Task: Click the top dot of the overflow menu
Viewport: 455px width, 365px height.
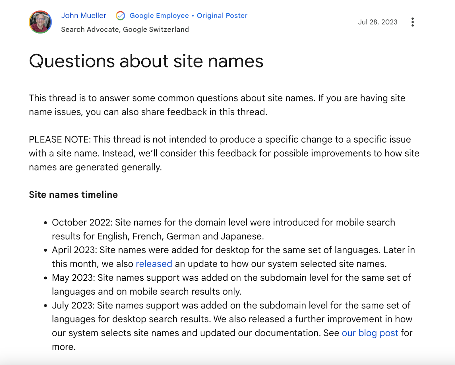Action: click(x=413, y=18)
